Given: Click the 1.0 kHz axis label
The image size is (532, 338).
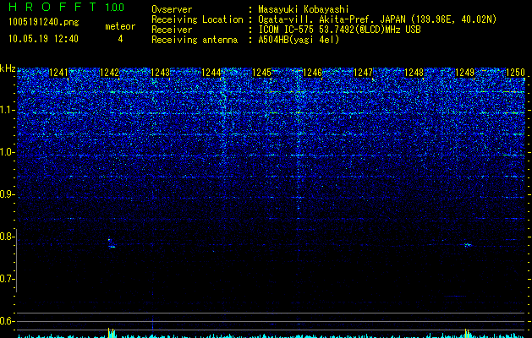Looking at the screenshot, I should pyautogui.click(x=8, y=152).
